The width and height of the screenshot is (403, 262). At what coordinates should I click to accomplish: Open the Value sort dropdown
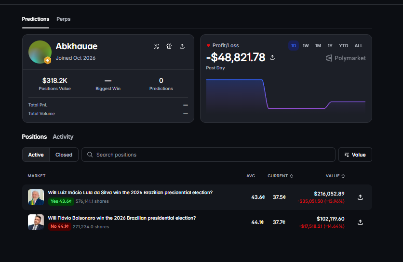(x=355, y=155)
